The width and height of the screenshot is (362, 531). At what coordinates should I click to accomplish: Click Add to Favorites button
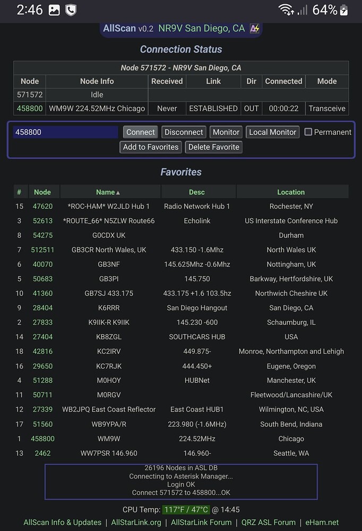[x=151, y=147]
